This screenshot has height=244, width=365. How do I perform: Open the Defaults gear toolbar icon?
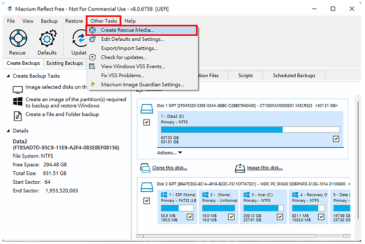tap(48, 38)
